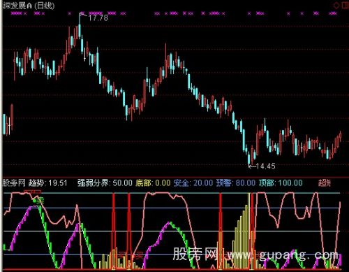This screenshot has height=272, width=349.
Task: Click the 安全: 20.00 indicator label
Action: point(193,183)
